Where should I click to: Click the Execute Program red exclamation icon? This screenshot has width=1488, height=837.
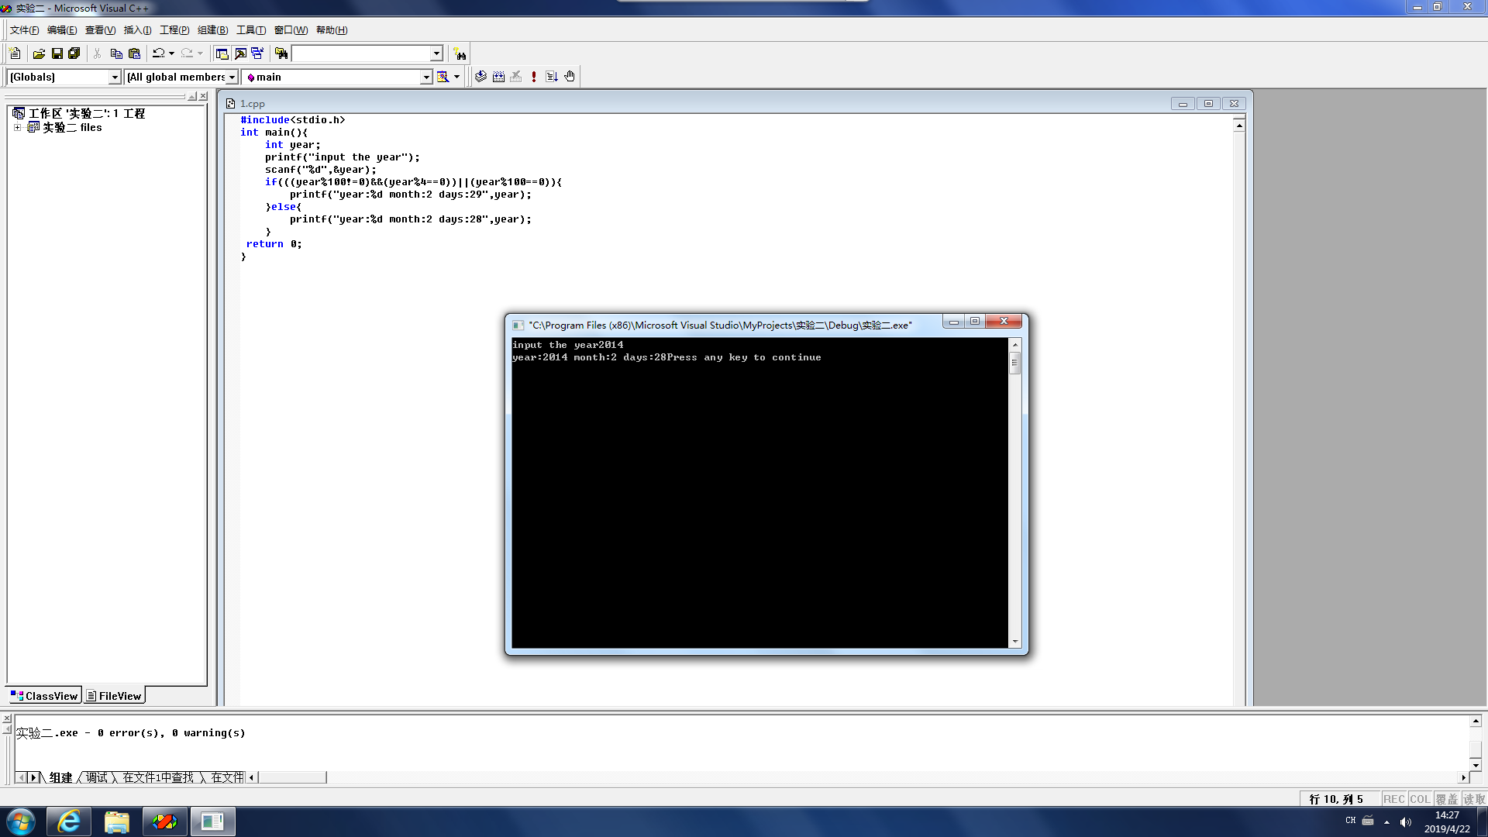534,77
